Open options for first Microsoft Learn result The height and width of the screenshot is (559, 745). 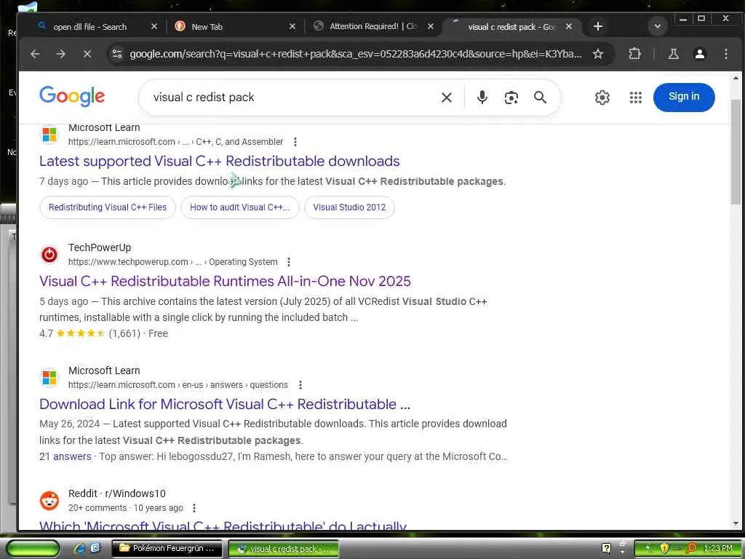pyautogui.click(x=295, y=142)
